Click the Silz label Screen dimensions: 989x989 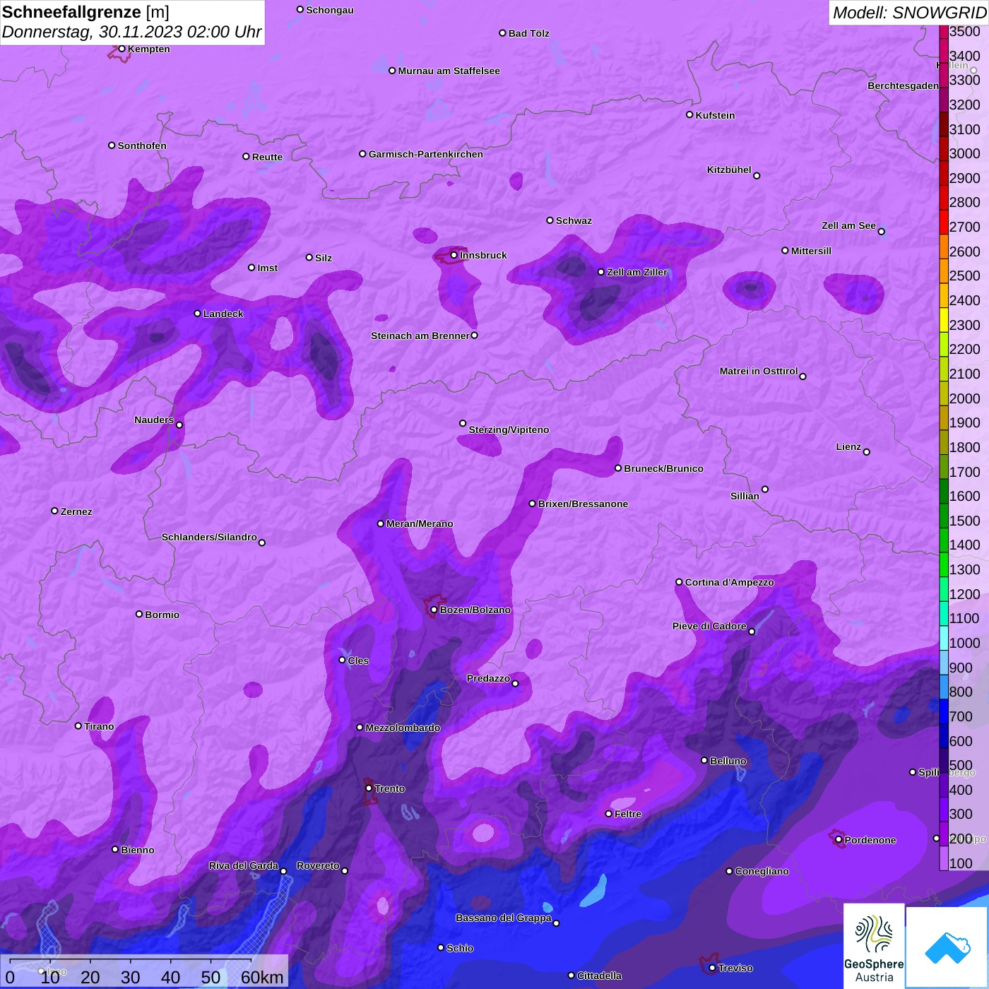coord(324,258)
